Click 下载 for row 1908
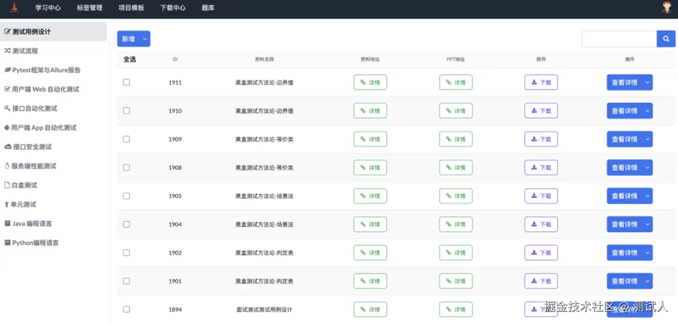 (541, 167)
